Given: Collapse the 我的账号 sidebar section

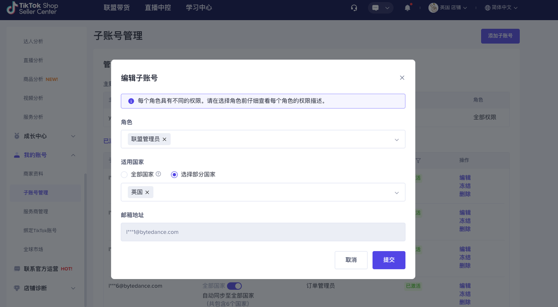Looking at the screenshot, I should 73,155.
